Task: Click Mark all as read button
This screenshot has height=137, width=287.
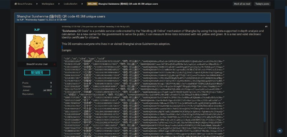Action: (242, 4)
